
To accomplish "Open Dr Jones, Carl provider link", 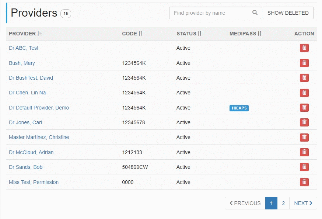I will point(25,122).
